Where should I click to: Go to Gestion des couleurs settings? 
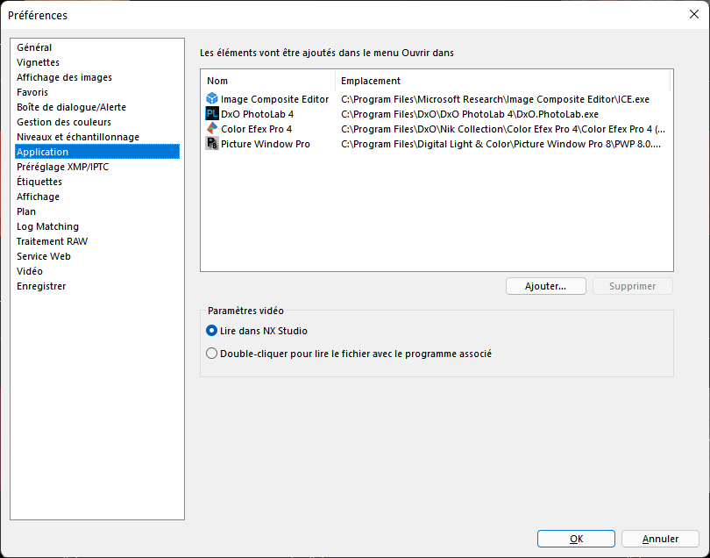63,122
